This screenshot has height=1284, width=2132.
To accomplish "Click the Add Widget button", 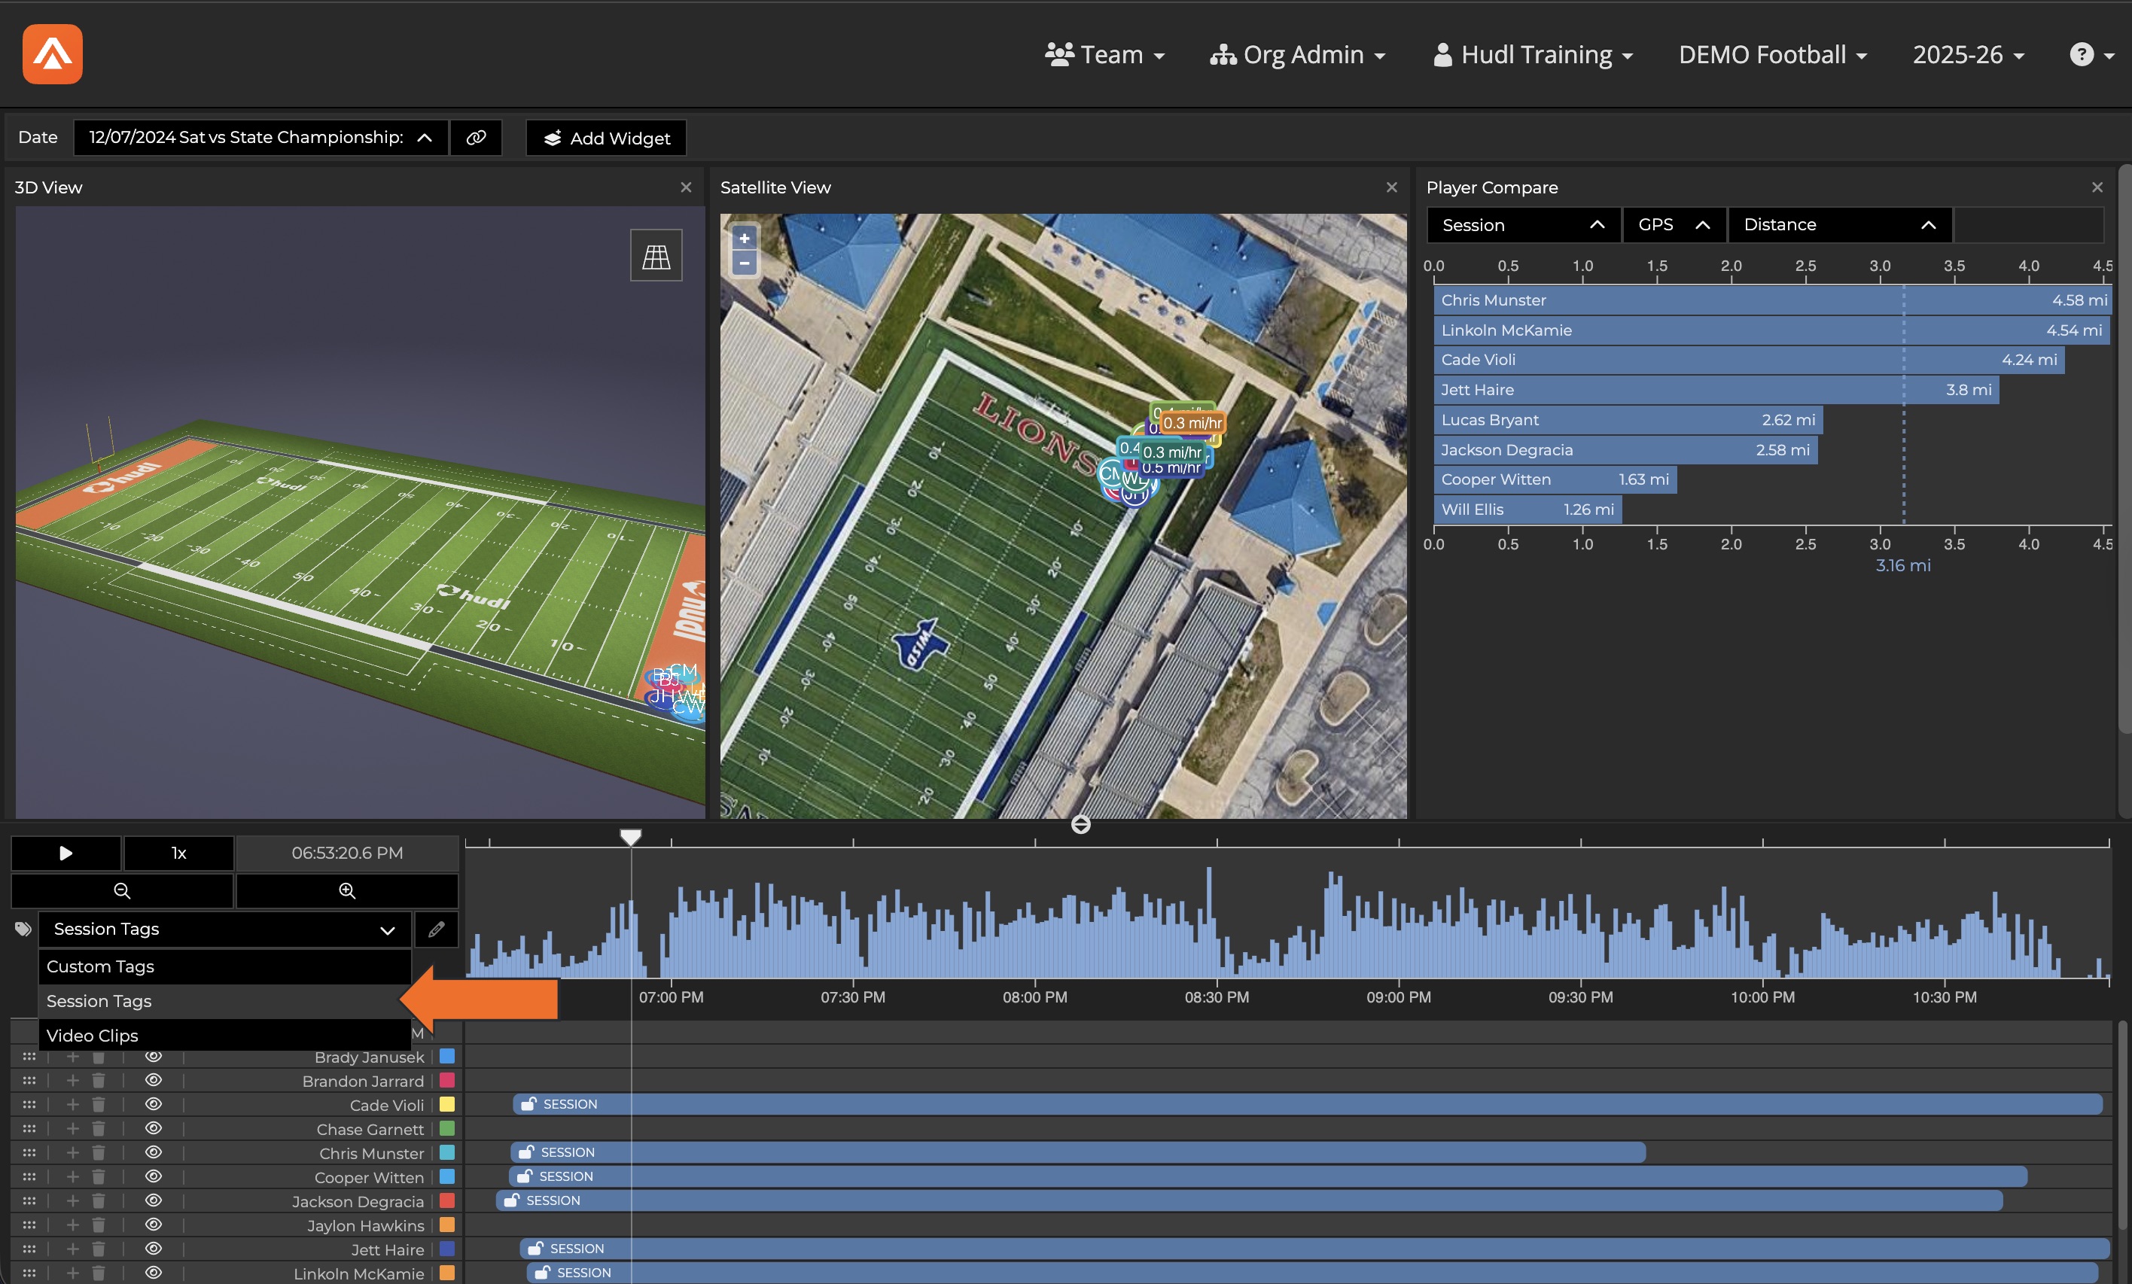I will click(x=606, y=138).
